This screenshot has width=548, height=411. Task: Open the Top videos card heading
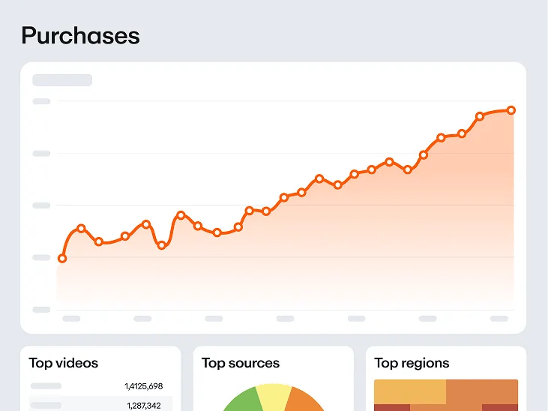(64, 363)
